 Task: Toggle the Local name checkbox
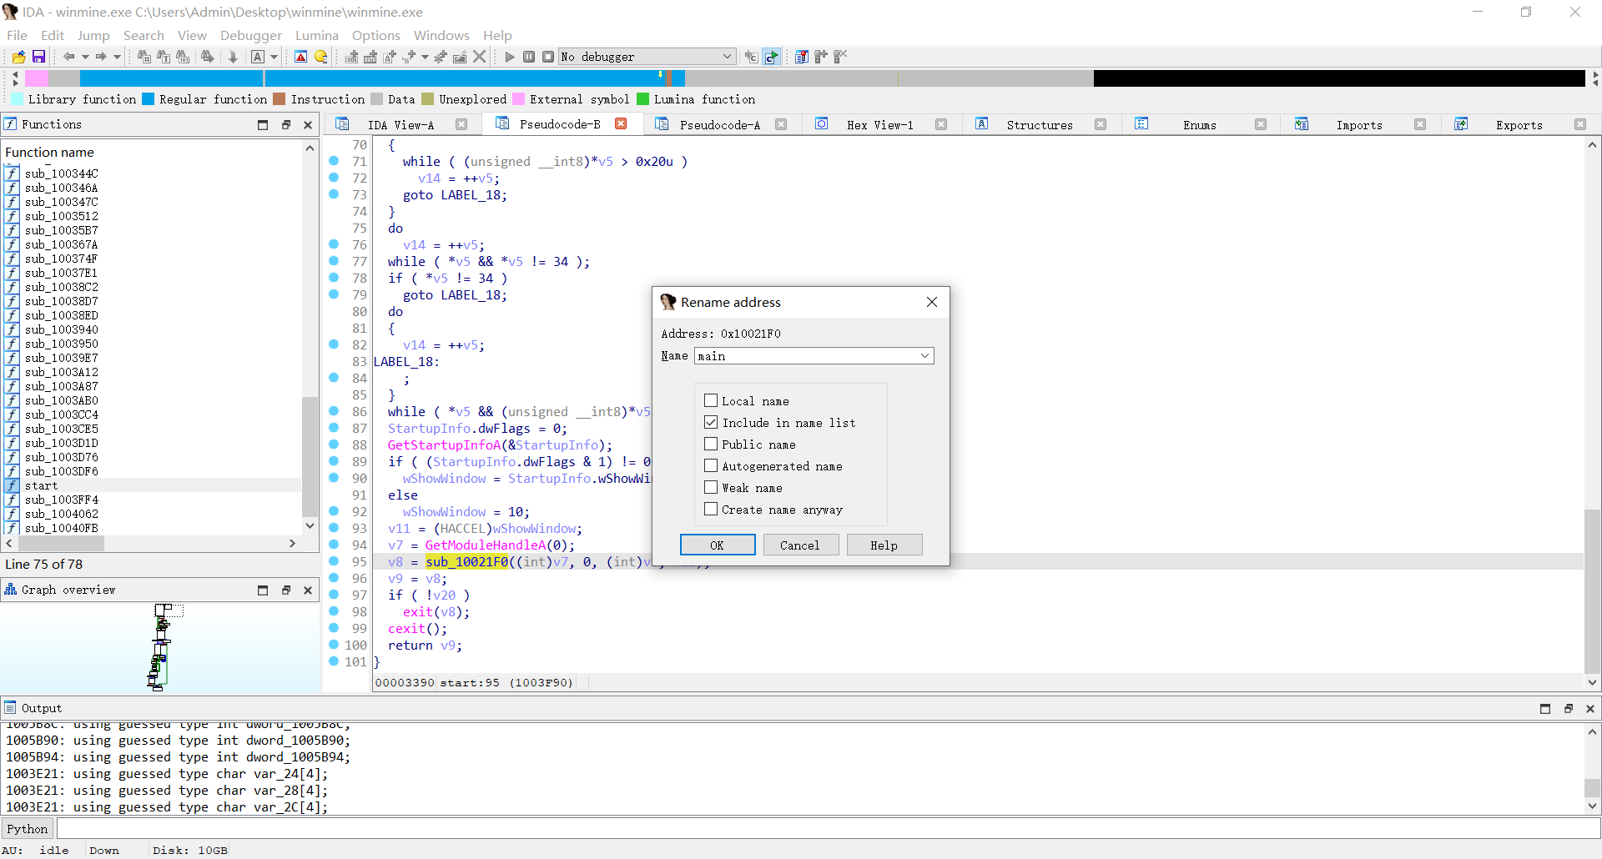tap(711, 400)
